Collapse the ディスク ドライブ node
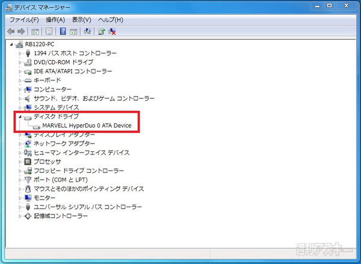 click(x=20, y=117)
